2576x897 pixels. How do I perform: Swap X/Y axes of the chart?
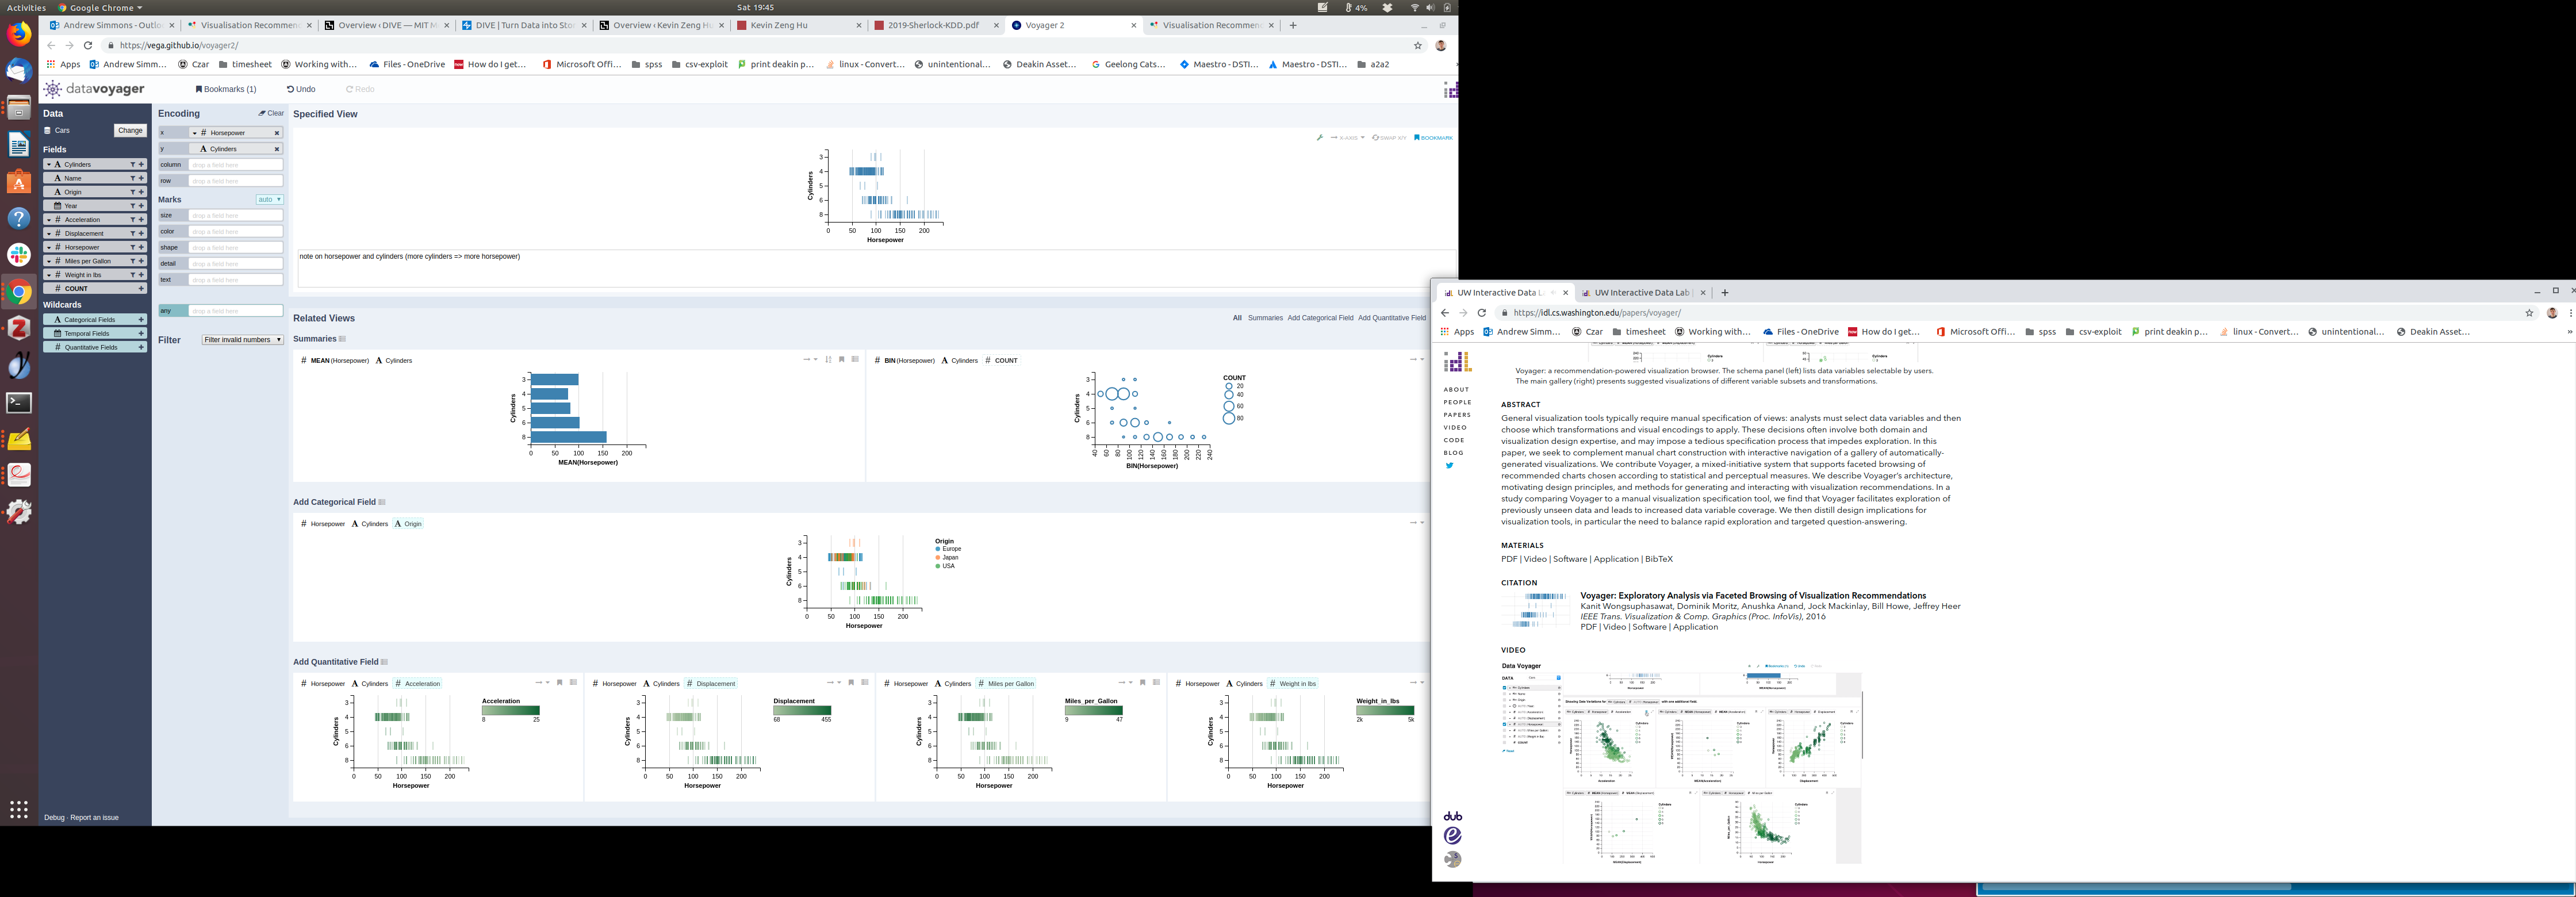pyautogui.click(x=1389, y=138)
